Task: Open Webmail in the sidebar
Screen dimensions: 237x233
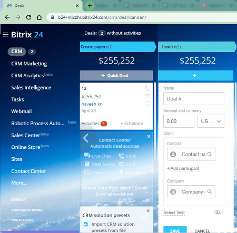Action: pos(22,112)
